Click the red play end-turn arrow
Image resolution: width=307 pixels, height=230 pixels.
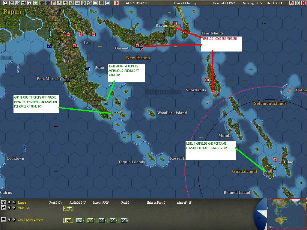coord(117,3)
